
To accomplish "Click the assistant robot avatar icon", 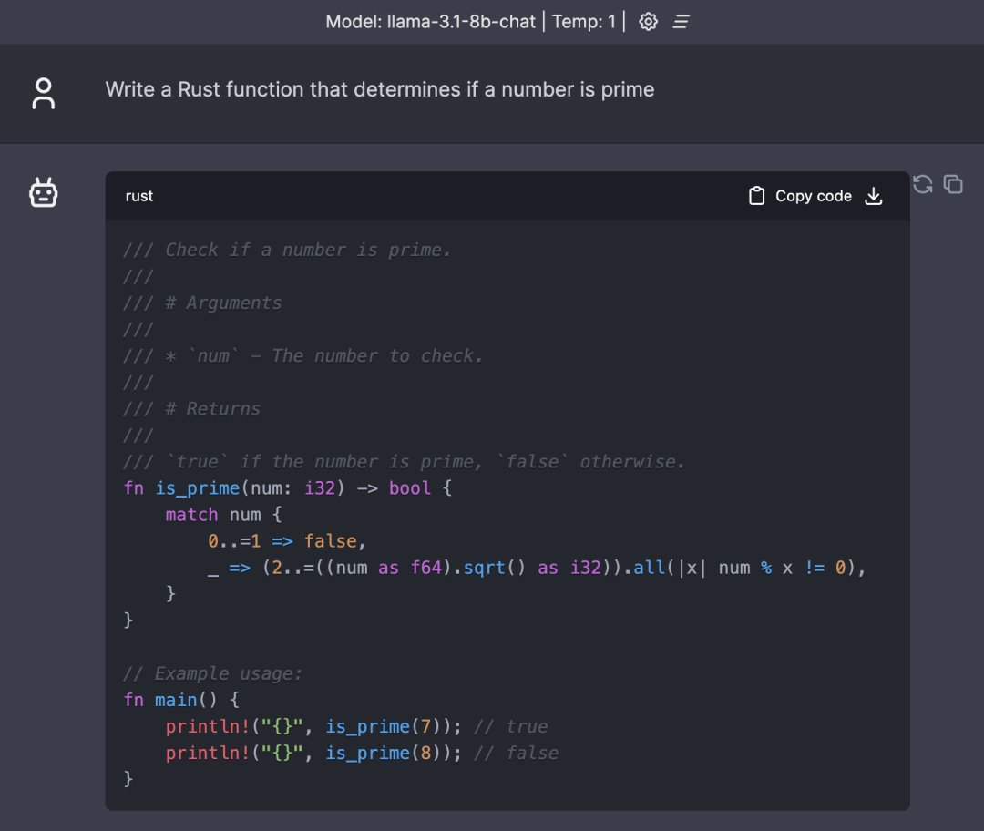I will point(44,193).
